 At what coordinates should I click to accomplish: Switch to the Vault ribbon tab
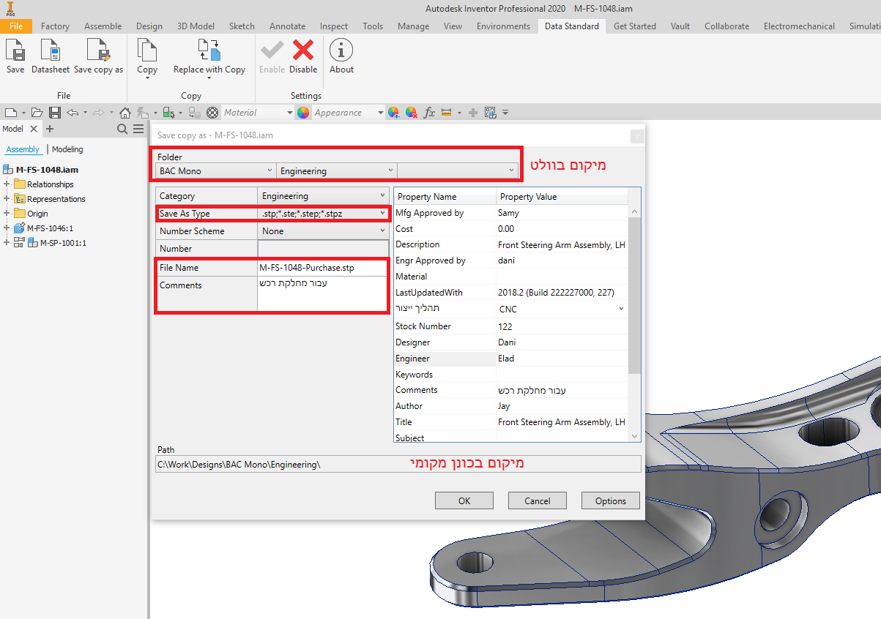pos(680,26)
